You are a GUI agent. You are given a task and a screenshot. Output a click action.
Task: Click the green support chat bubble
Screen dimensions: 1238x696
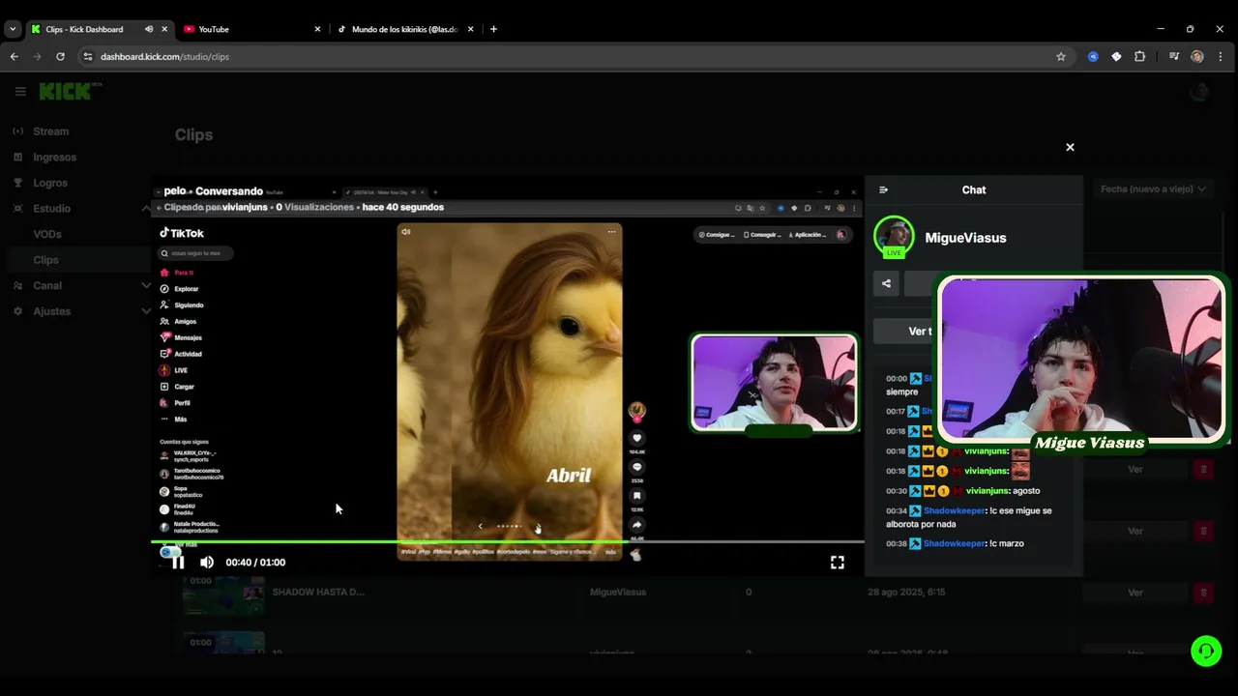pos(1206,651)
